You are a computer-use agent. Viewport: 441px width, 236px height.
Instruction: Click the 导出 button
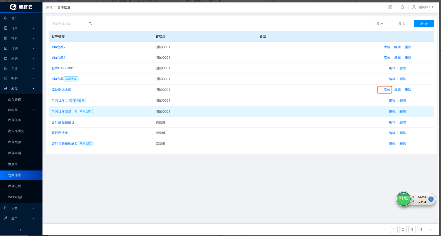click(380, 24)
